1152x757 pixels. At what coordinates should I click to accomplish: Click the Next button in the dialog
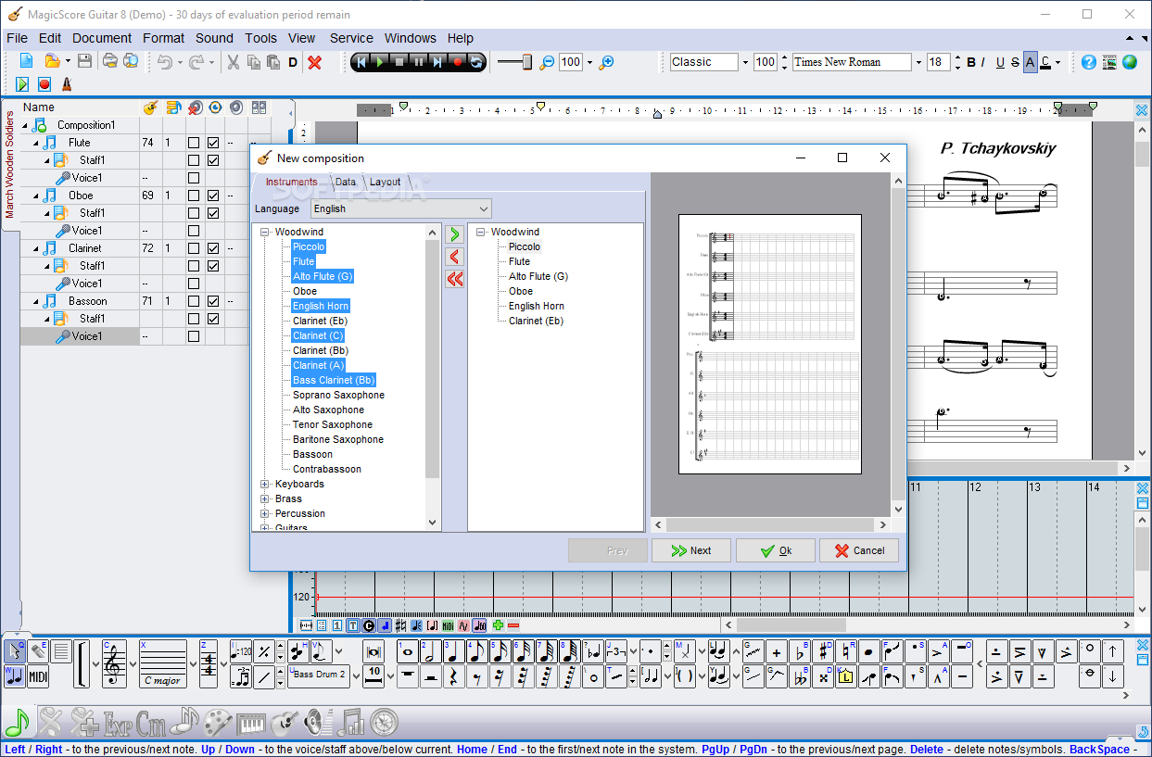click(691, 550)
